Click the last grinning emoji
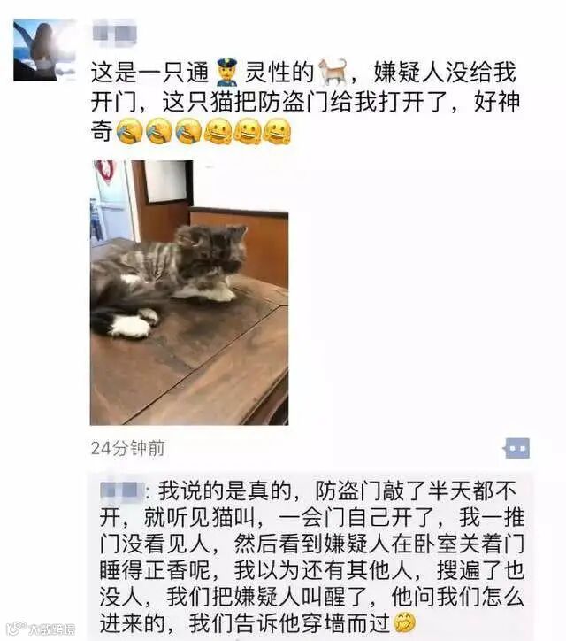 coord(277,132)
